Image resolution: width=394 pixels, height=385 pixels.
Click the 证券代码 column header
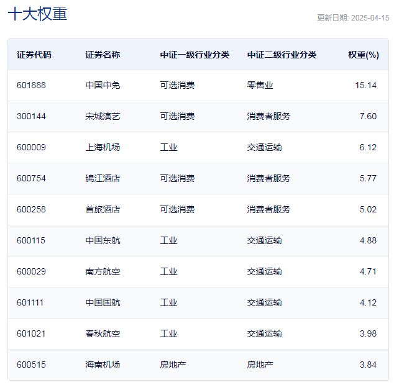(34, 55)
